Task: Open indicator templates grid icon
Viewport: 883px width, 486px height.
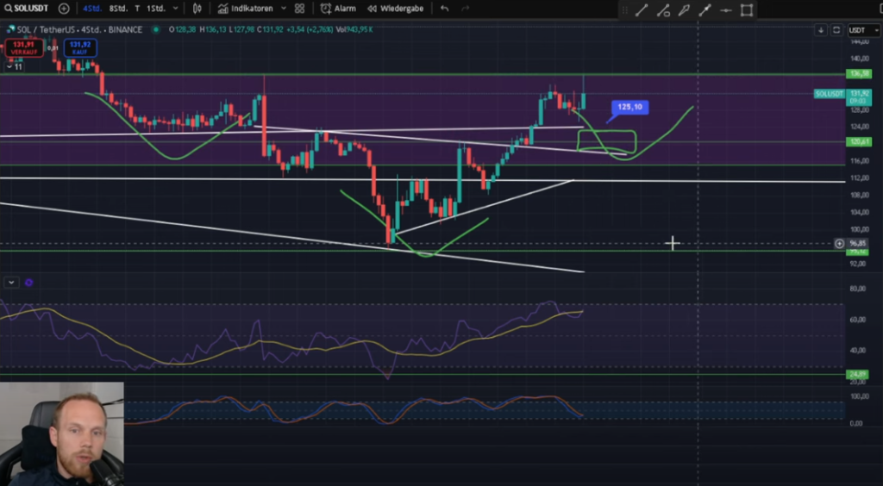Action: (299, 9)
